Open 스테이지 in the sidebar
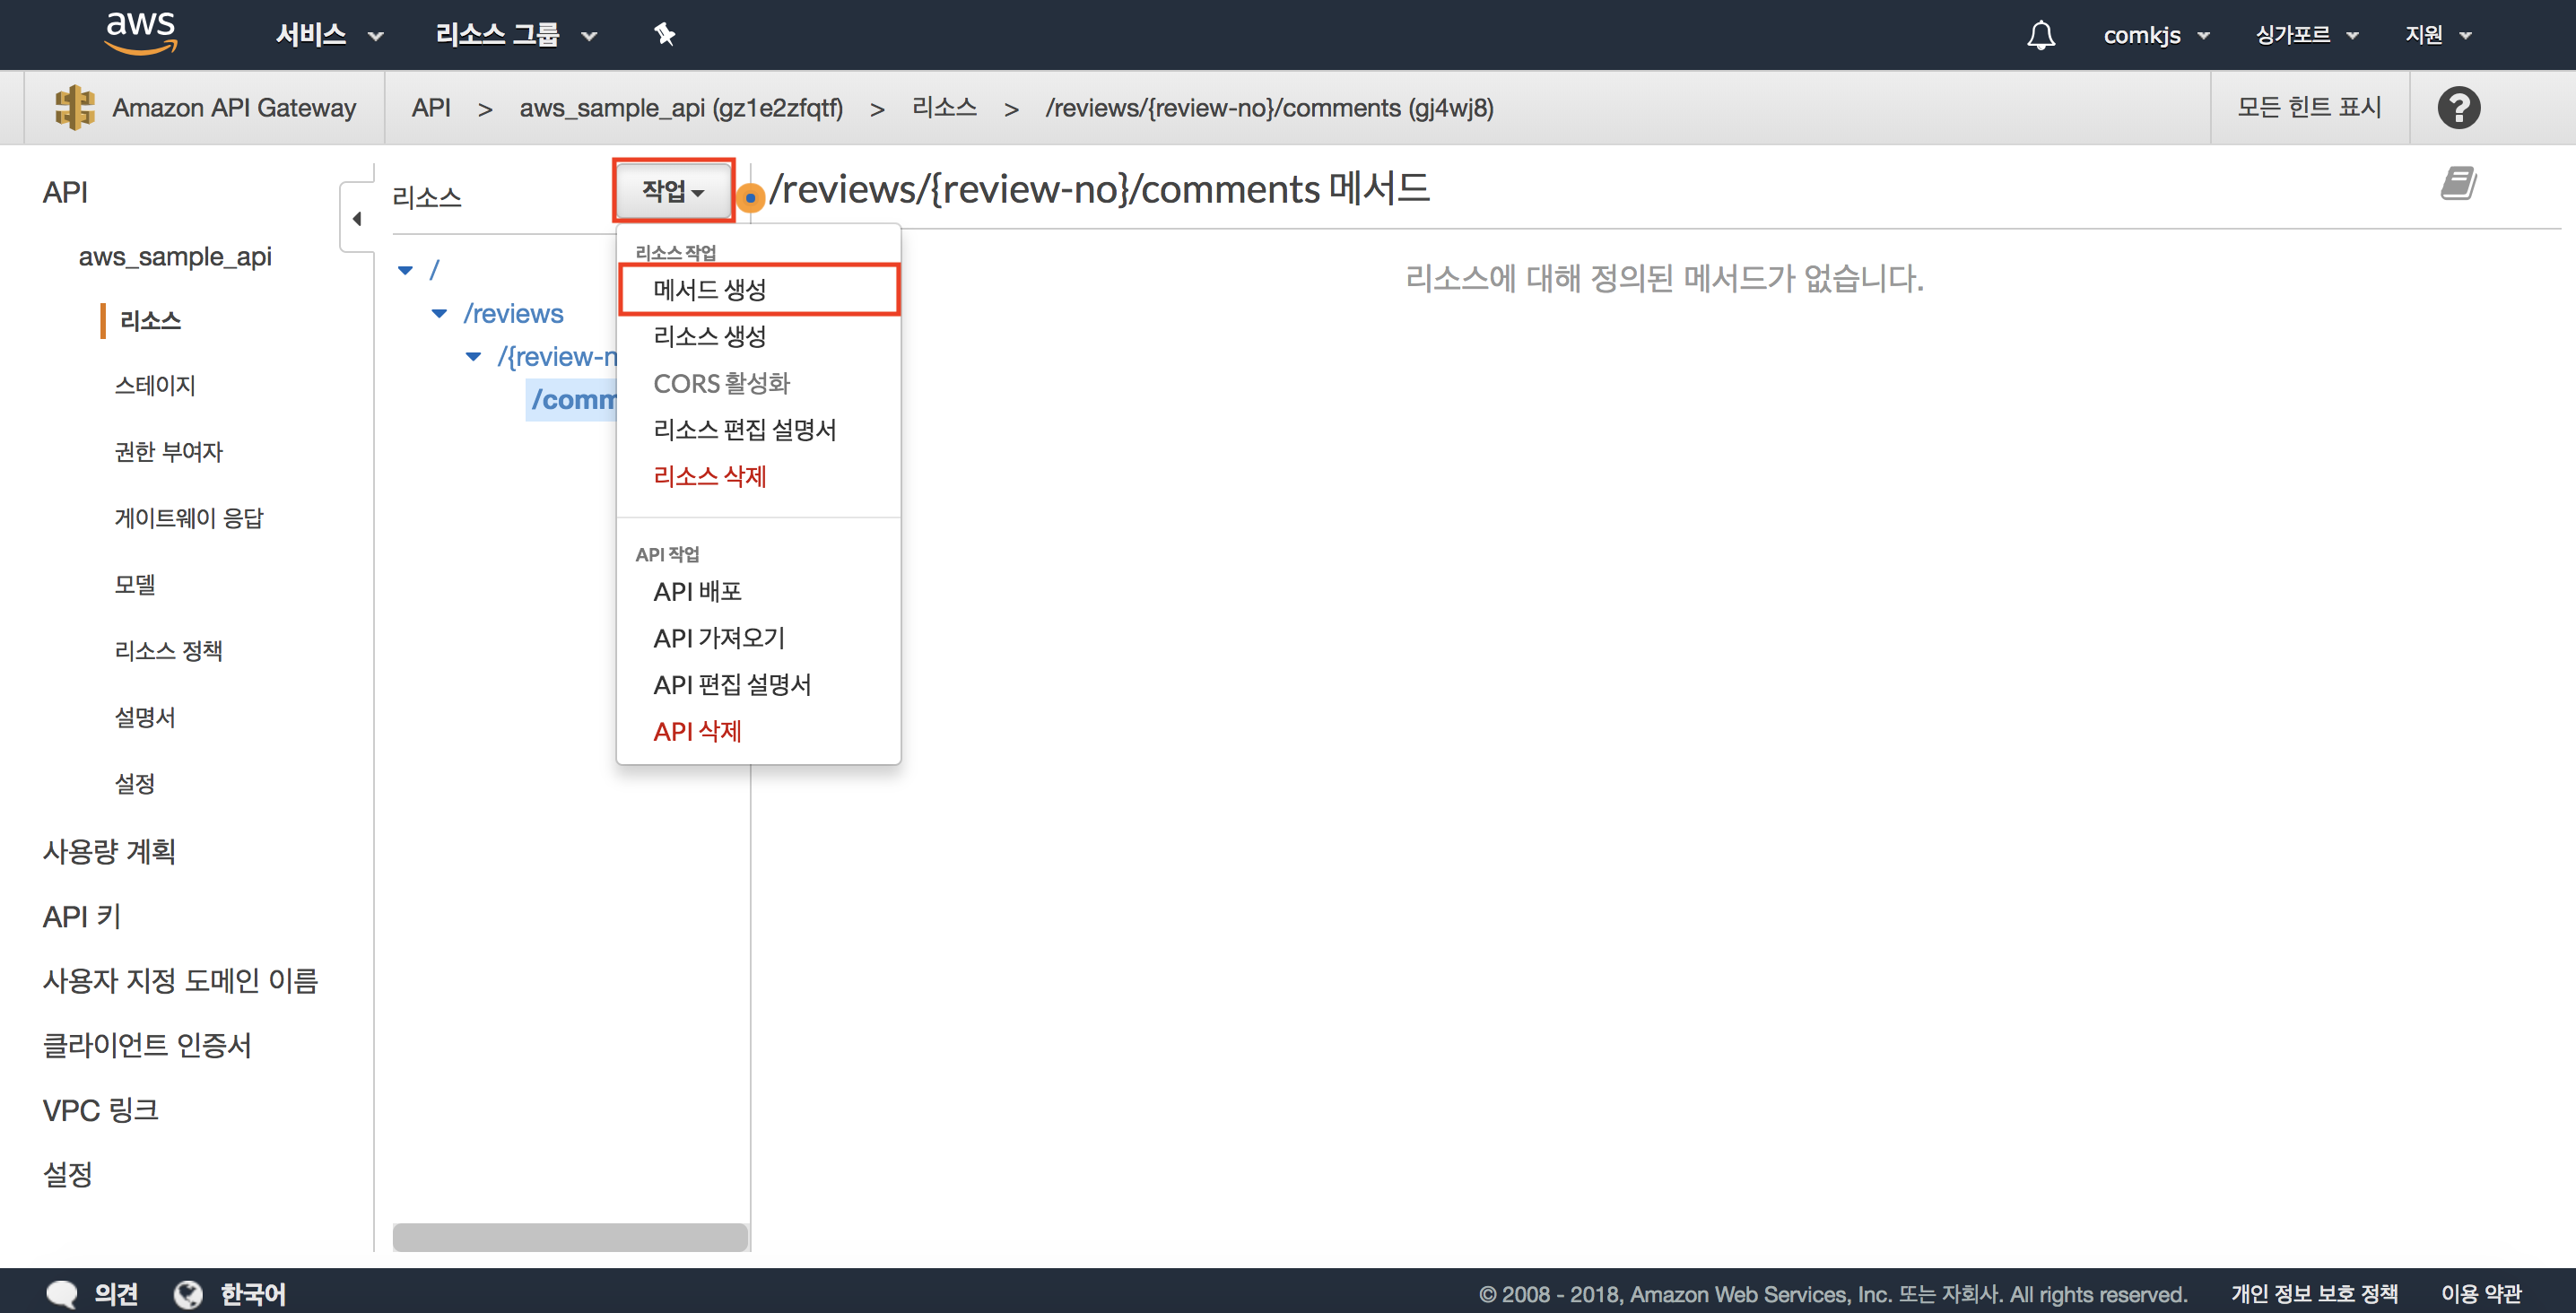Viewport: 2576px width, 1313px height. click(155, 385)
